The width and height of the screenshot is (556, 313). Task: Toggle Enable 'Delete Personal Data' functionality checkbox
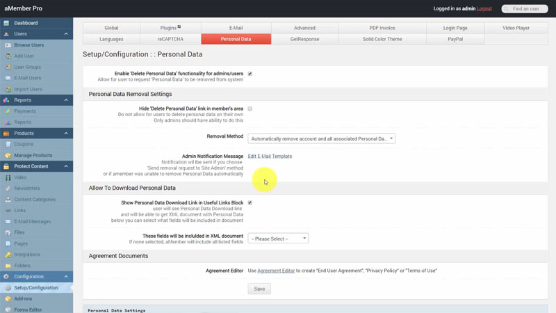coord(250,74)
